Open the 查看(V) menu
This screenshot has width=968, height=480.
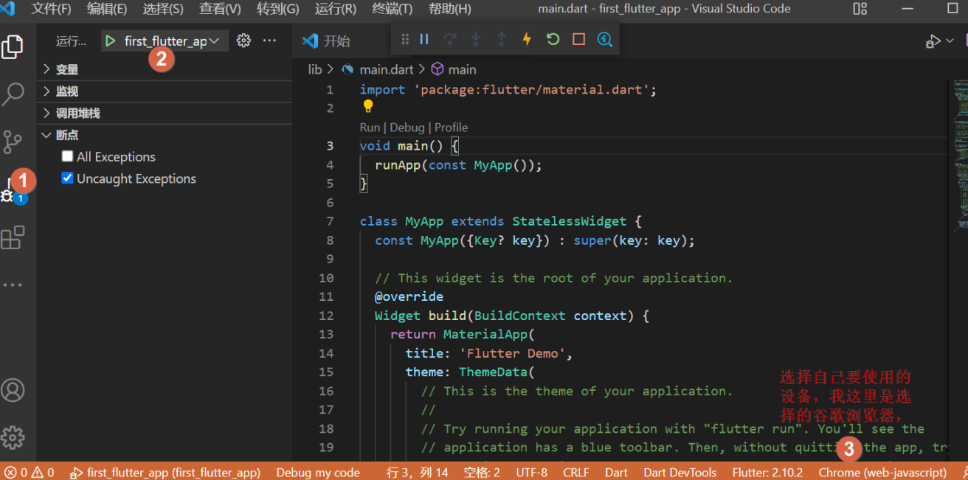(x=220, y=9)
